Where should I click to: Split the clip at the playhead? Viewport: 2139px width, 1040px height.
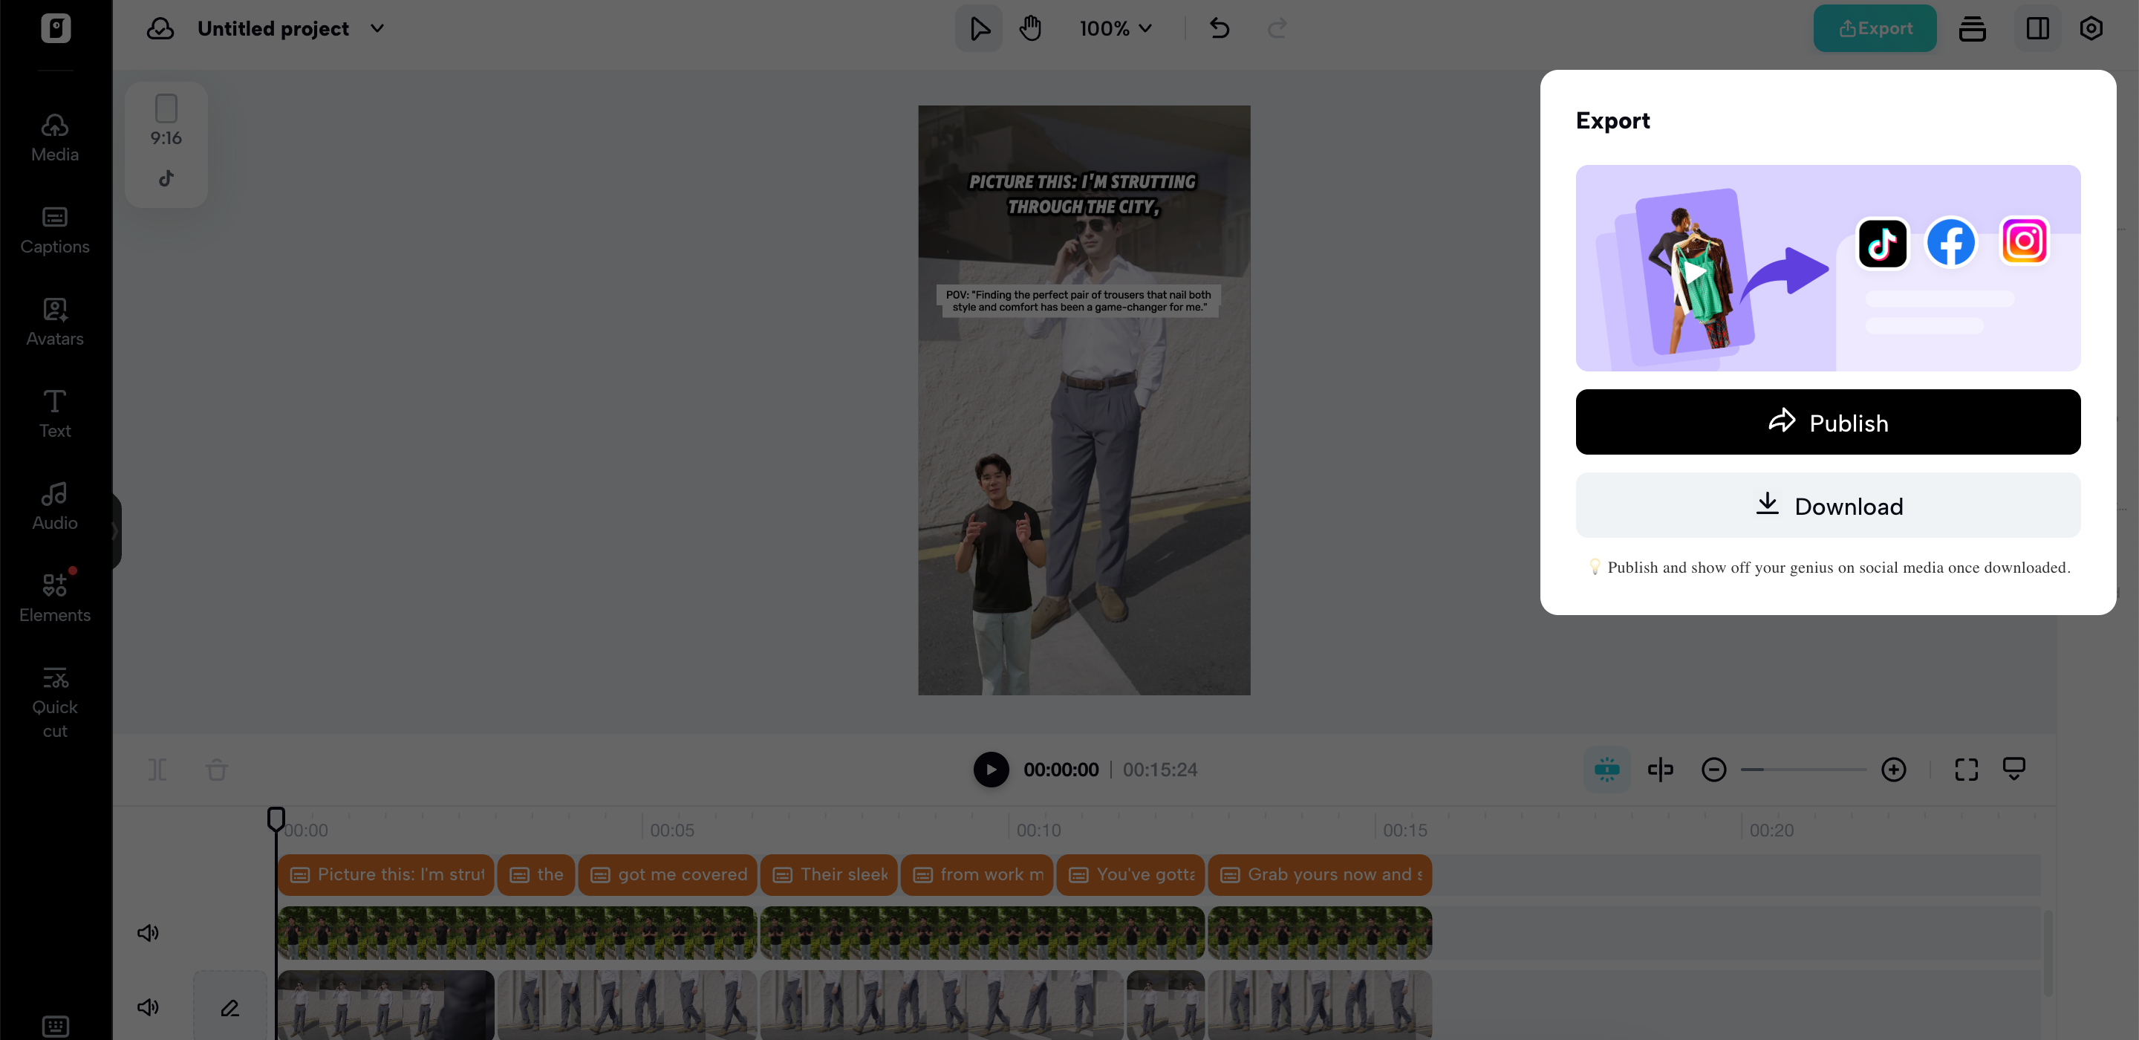coord(157,769)
